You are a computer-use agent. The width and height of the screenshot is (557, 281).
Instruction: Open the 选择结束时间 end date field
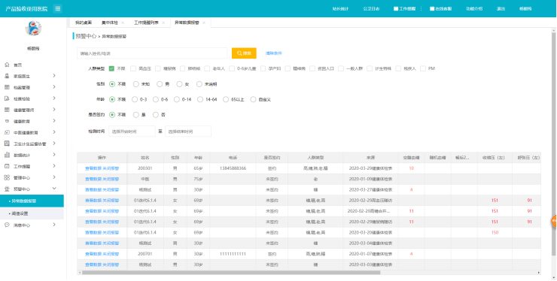coord(188,131)
